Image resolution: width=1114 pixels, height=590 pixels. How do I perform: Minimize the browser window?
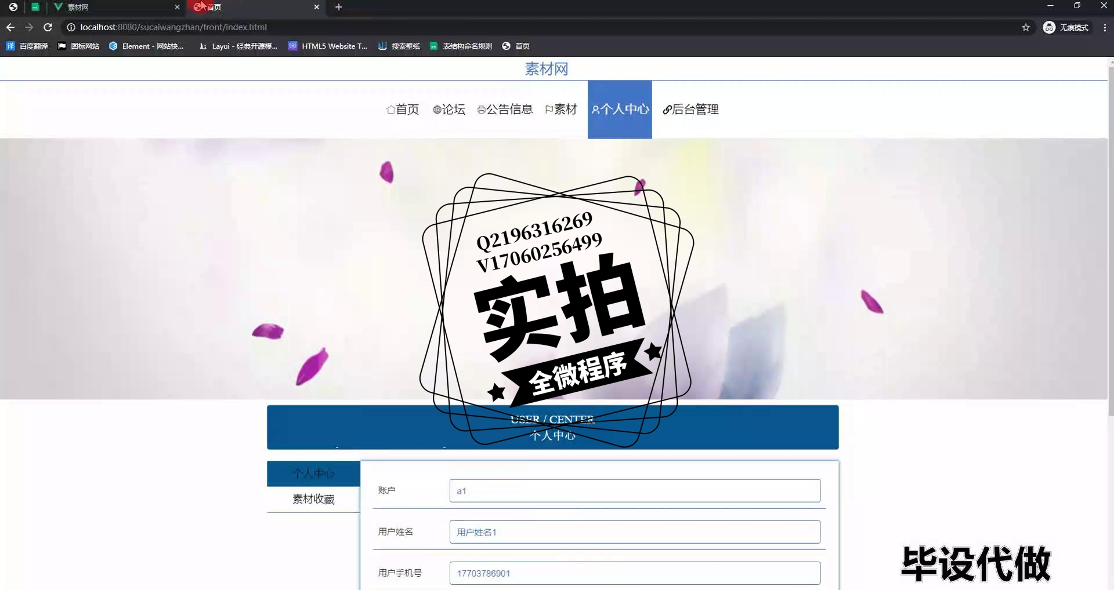point(1050,6)
